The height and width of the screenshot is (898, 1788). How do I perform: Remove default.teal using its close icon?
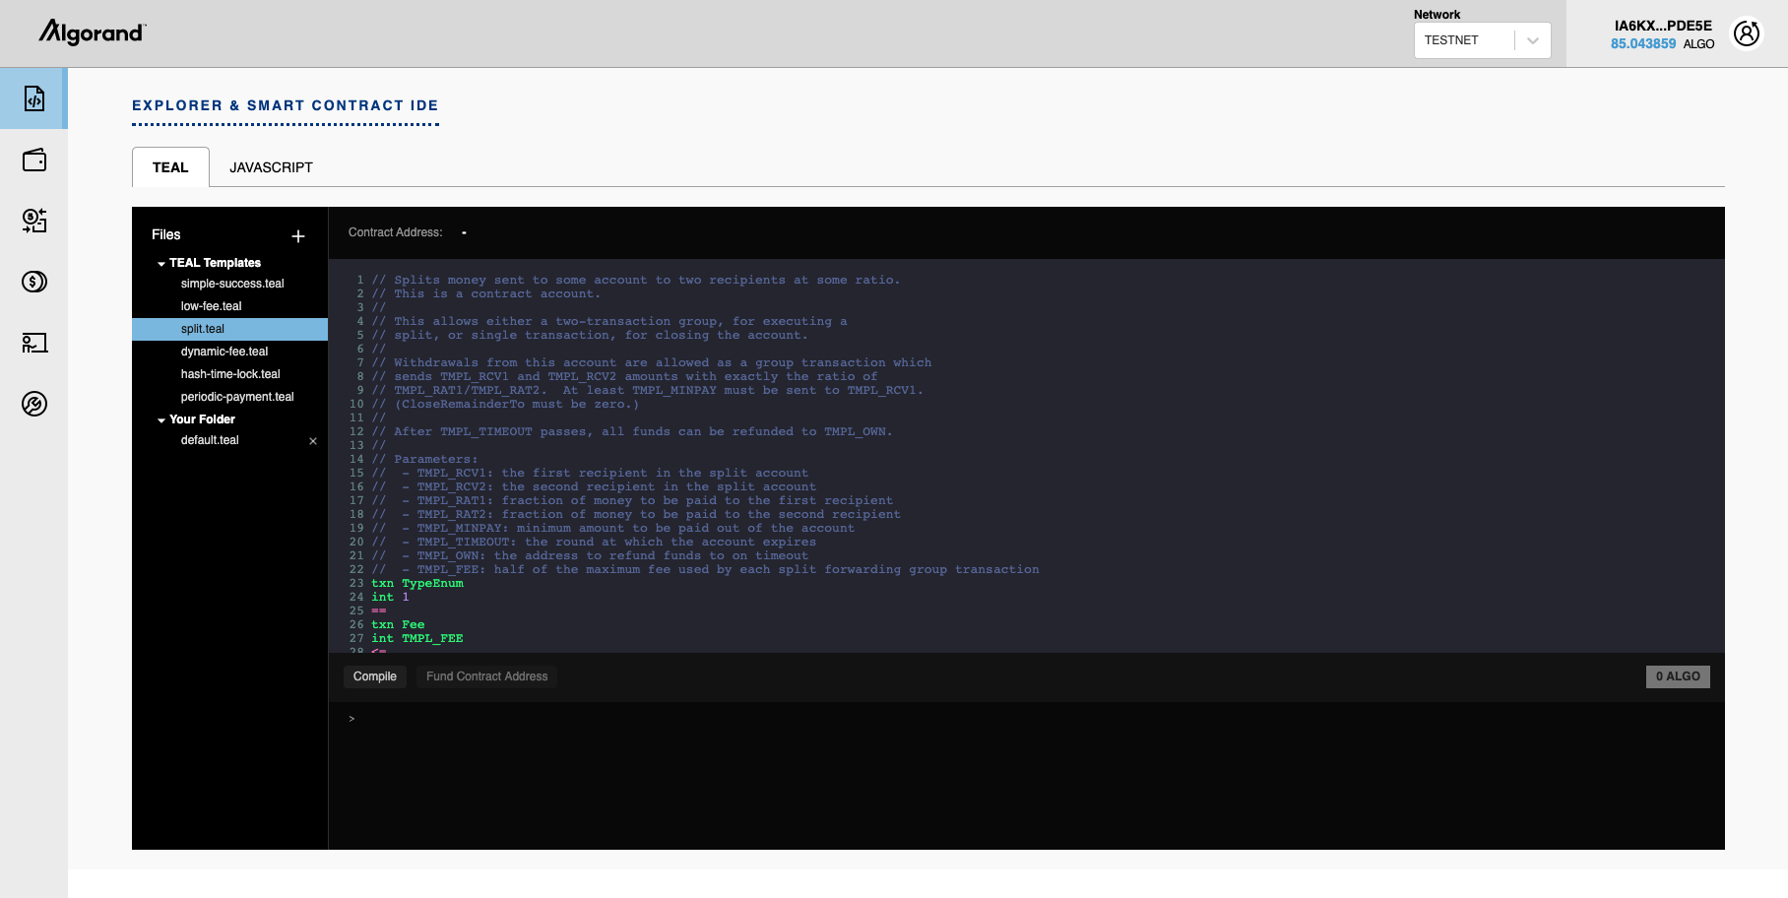point(313,440)
